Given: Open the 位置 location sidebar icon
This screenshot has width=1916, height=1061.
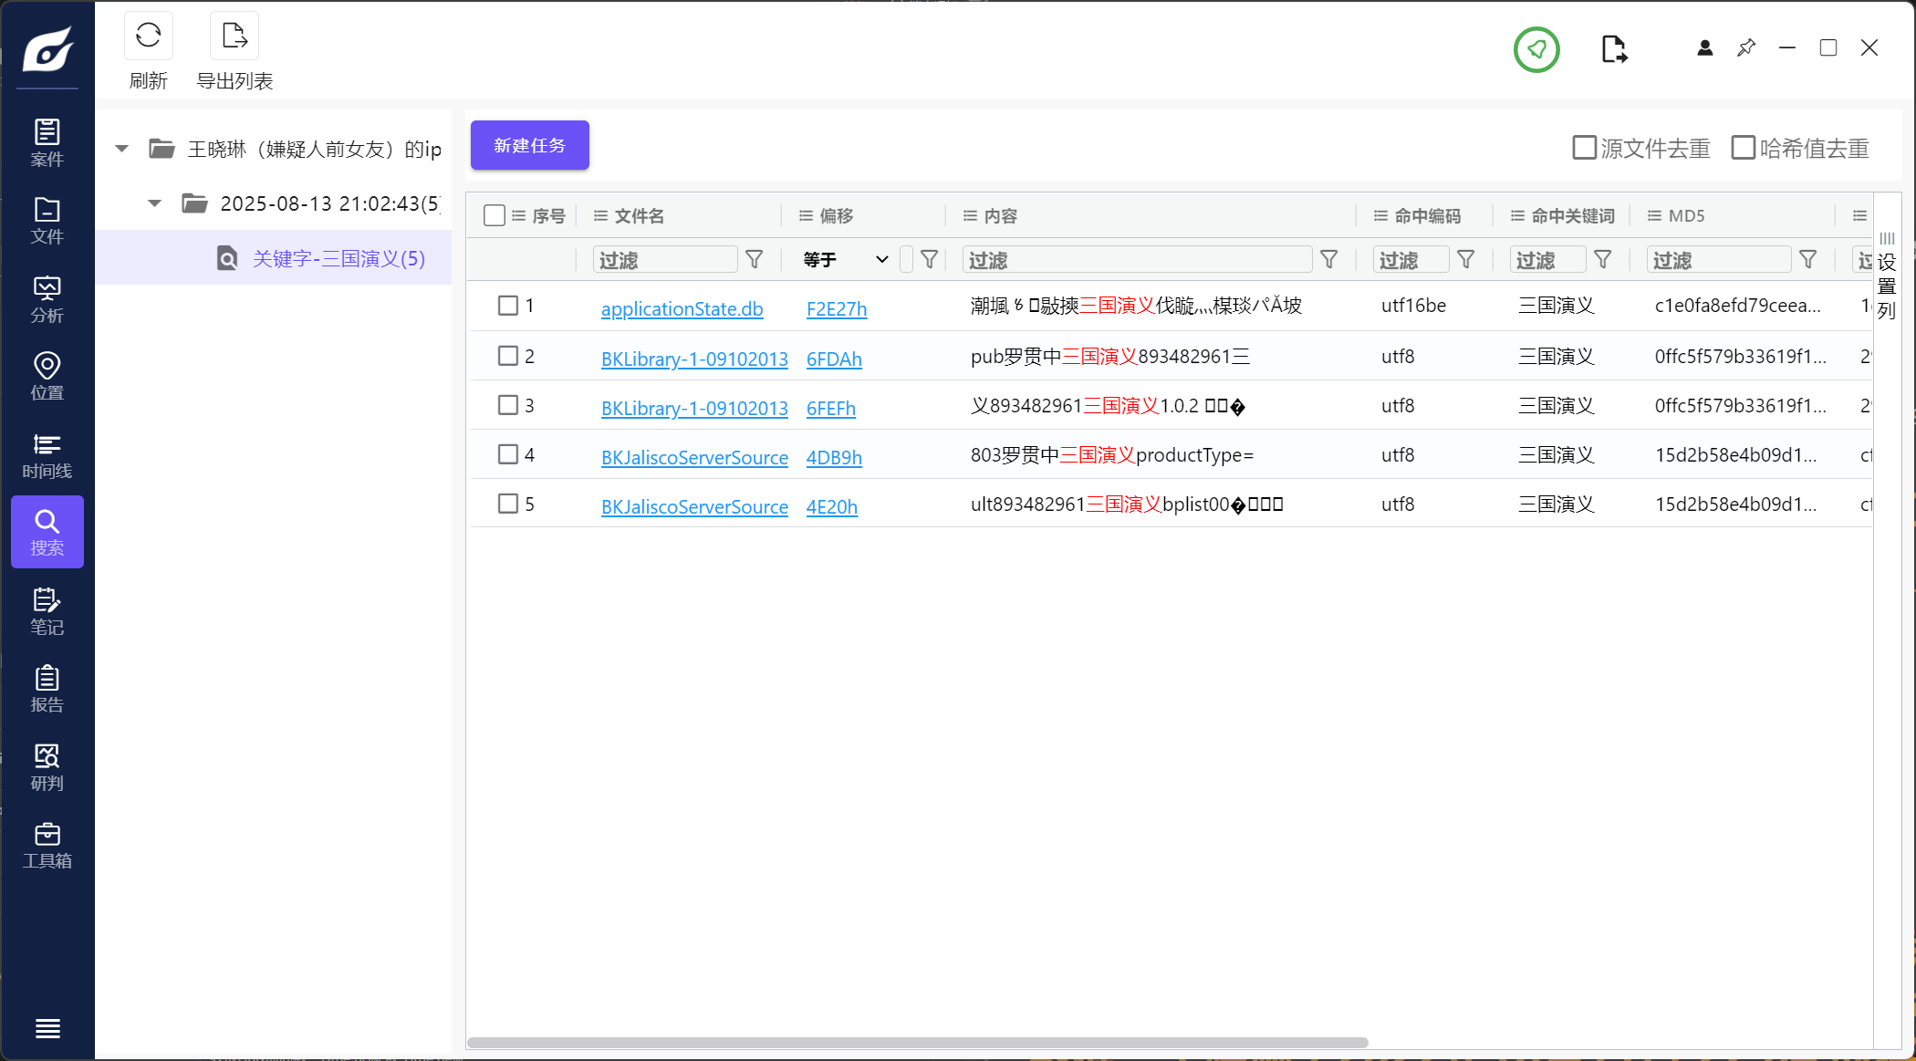Looking at the screenshot, I should coord(47,376).
